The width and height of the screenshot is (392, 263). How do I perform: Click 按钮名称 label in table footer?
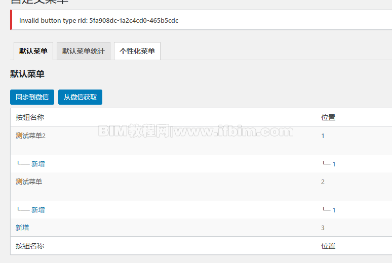pyautogui.click(x=30, y=246)
